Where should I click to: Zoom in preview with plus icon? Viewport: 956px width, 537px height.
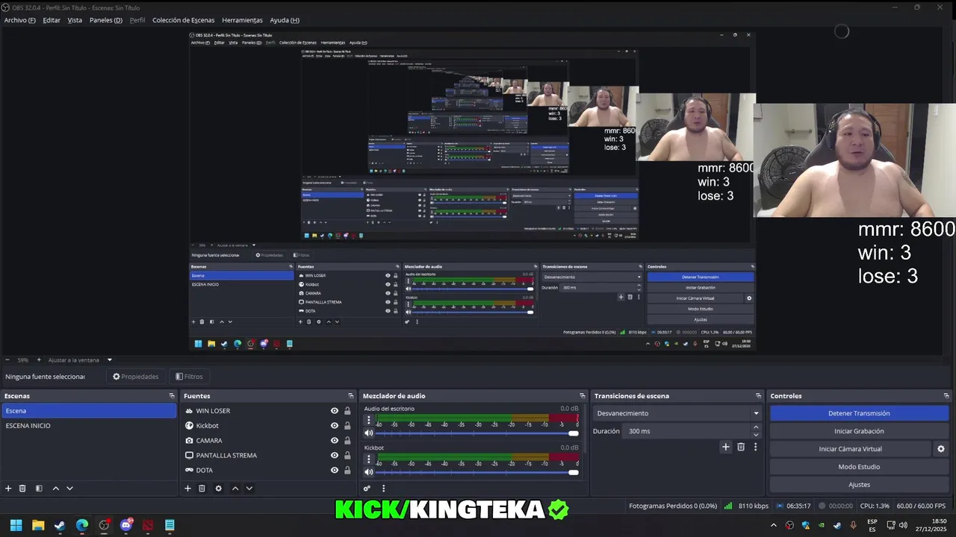[x=39, y=359]
